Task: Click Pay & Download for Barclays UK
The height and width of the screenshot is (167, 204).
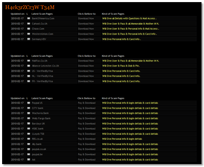Action: pos(87,123)
